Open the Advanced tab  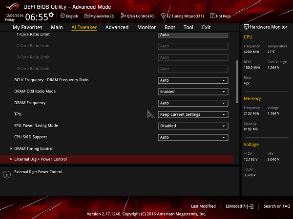tap(117, 27)
